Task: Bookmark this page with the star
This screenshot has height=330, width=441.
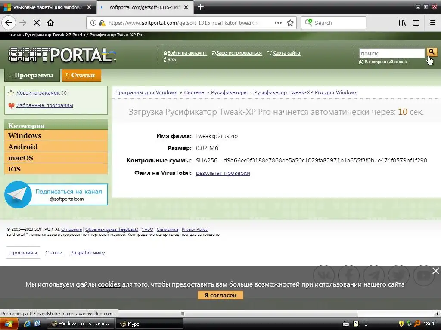Action: [x=290, y=23]
